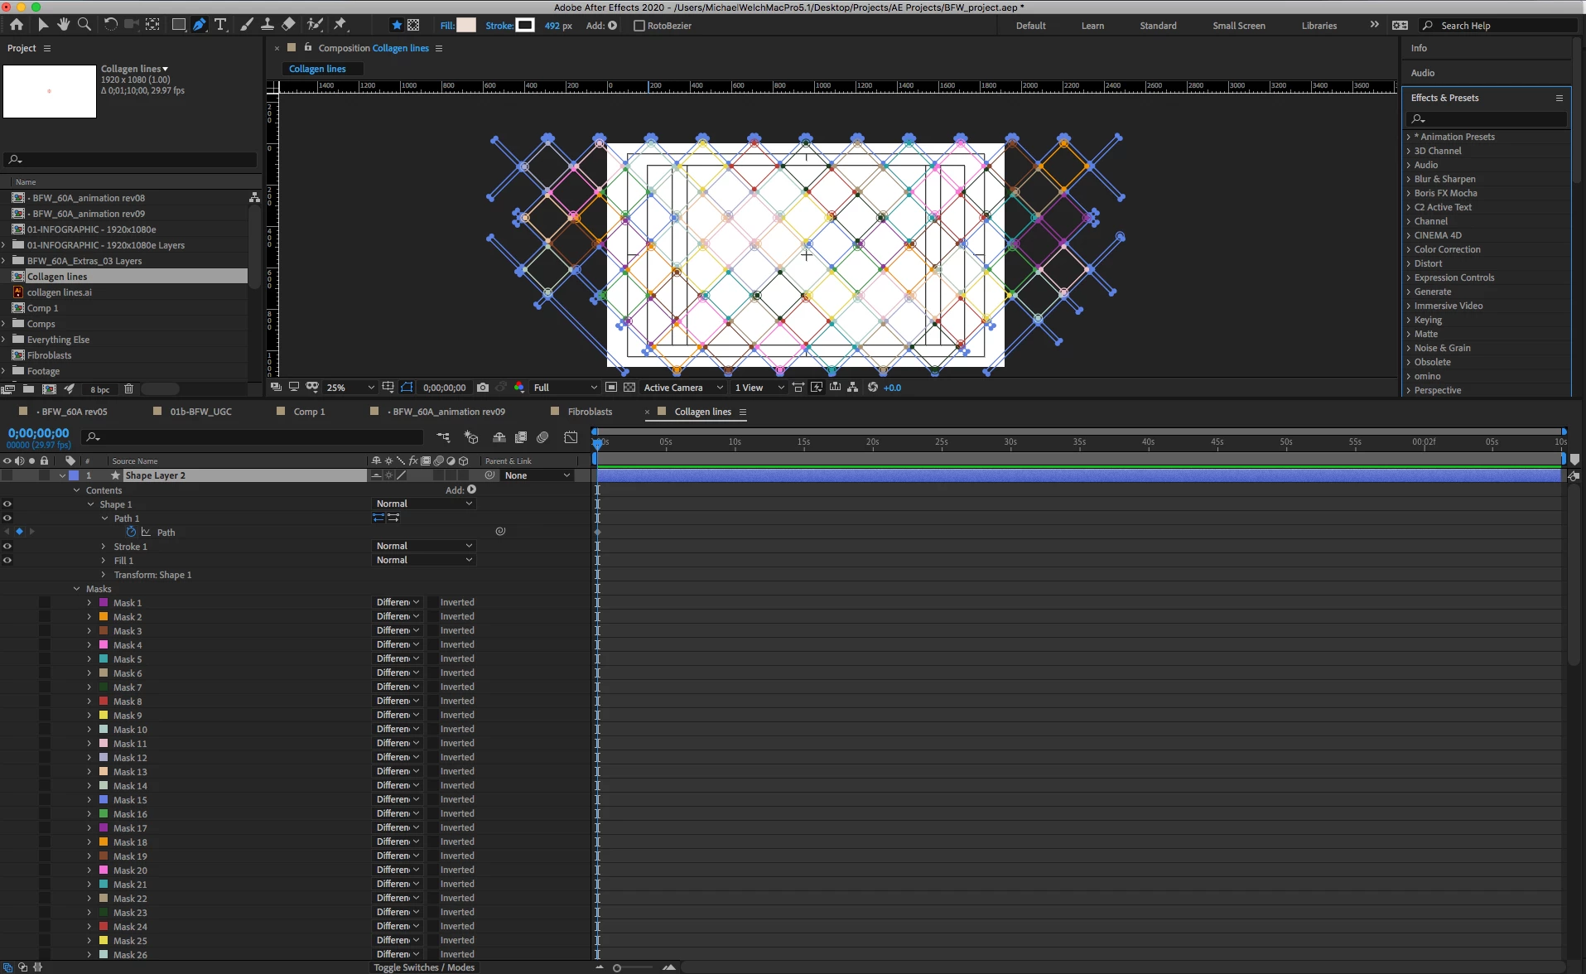Open the Graph Editor in the timeline
This screenshot has height=974, width=1586.
(x=571, y=437)
